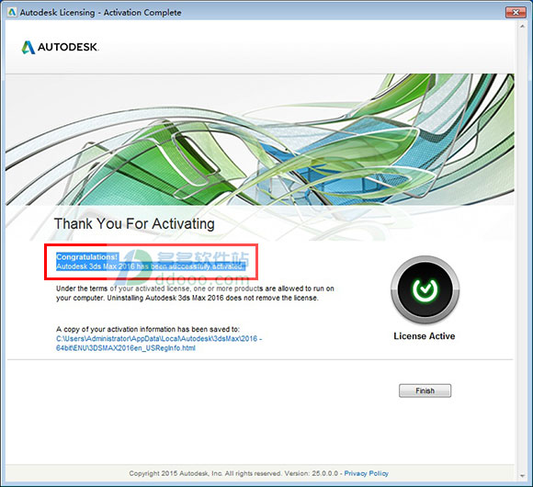Viewport: 533px width, 487px height.
Task: Click the scrollbar down arrow
Action: coord(522,475)
